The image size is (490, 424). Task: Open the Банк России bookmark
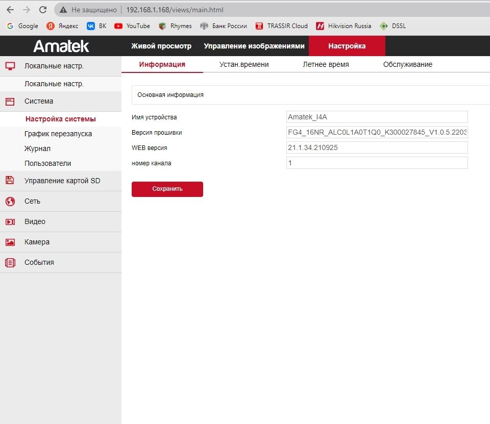pyautogui.click(x=224, y=26)
